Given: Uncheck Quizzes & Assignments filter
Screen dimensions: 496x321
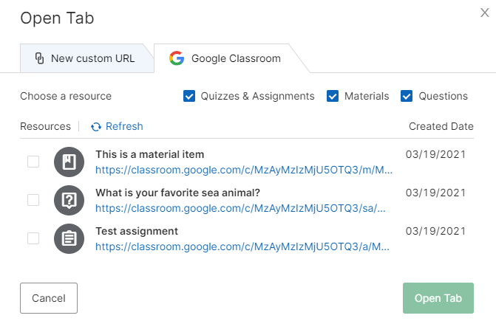Looking at the screenshot, I should (x=189, y=96).
